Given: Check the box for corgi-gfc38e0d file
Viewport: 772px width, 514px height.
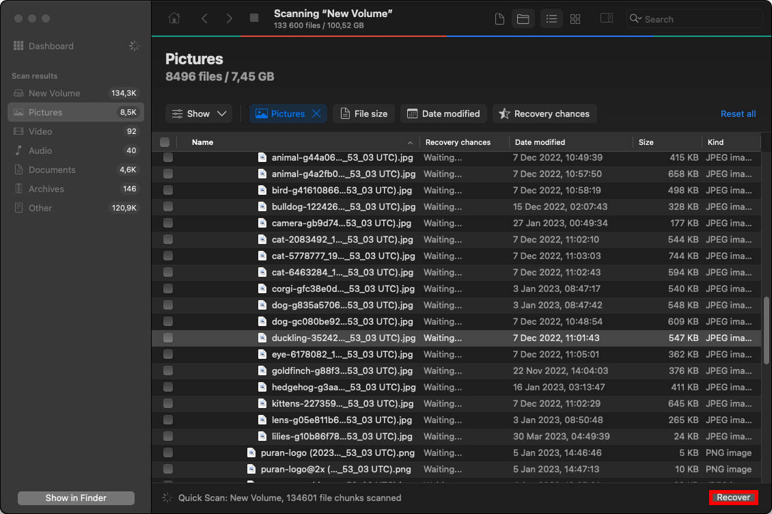Looking at the screenshot, I should pyautogui.click(x=168, y=288).
